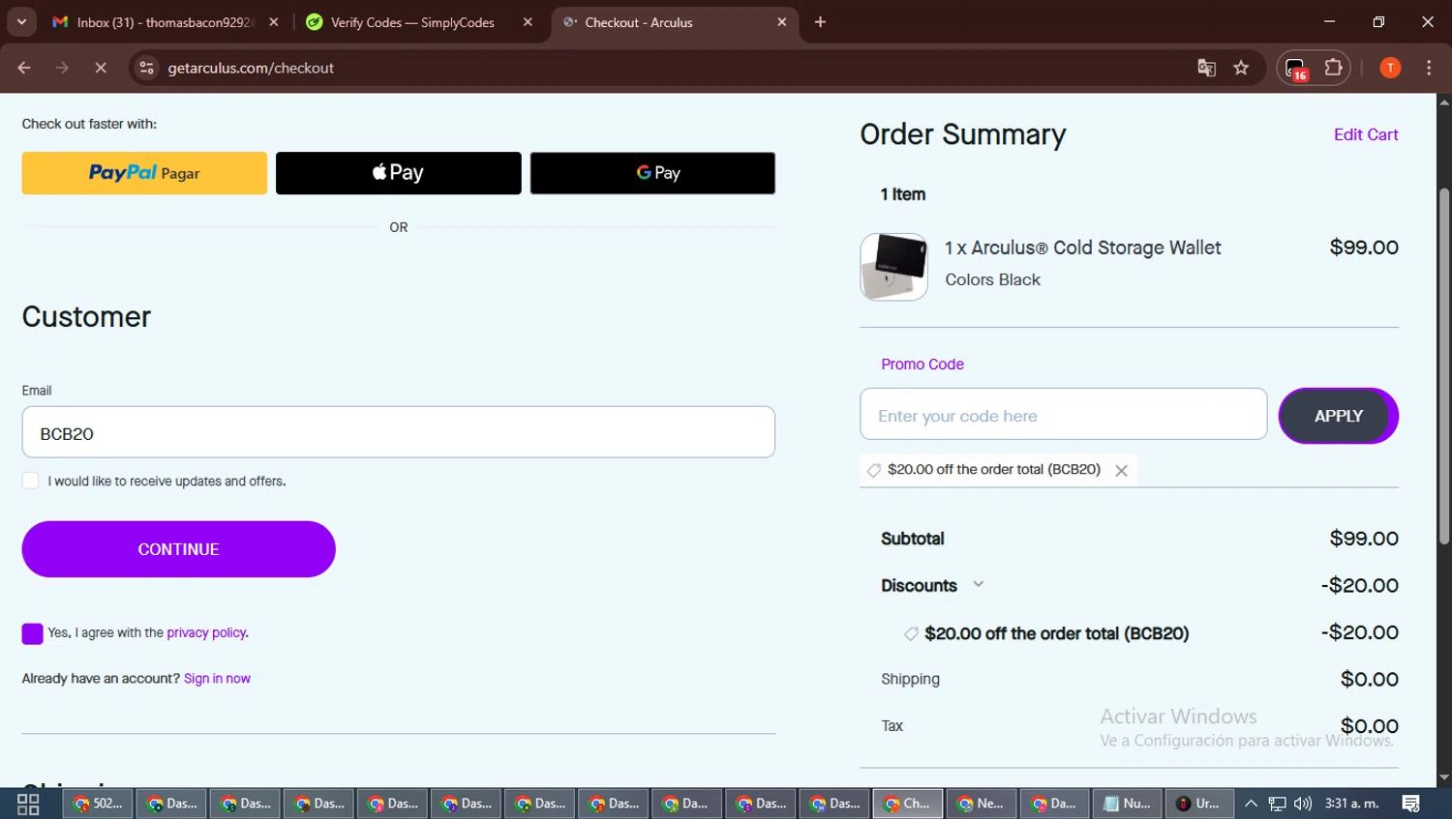Image resolution: width=1452 pixels, height=819 pixels.
Task: Click the Email input field
Action: pos(398,432)
